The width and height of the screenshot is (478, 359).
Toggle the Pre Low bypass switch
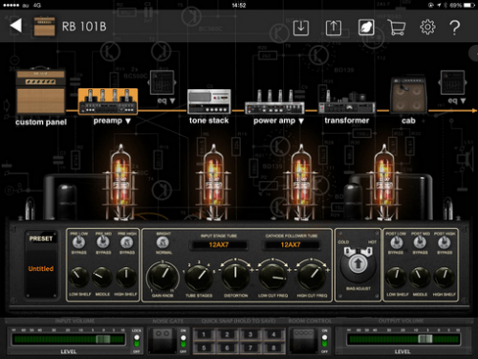click(78, 243)
